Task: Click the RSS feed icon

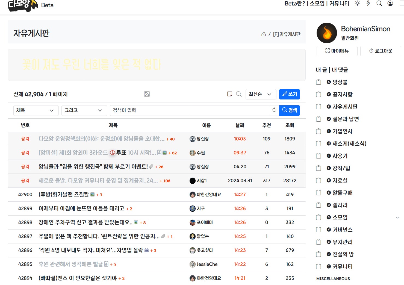Action: click(x=147, y=94)
